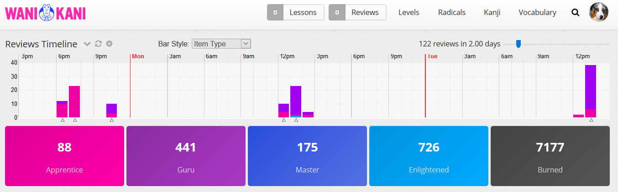Click the timeline resize grip in the corner
618x192 pixels.
pyautogui.click(x=608, y=123)
